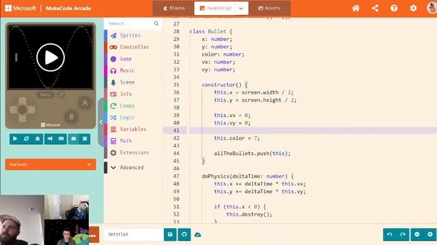Click the fullscreen simulator icon
This screenshot has height=245, width=437.
[85, 138]
